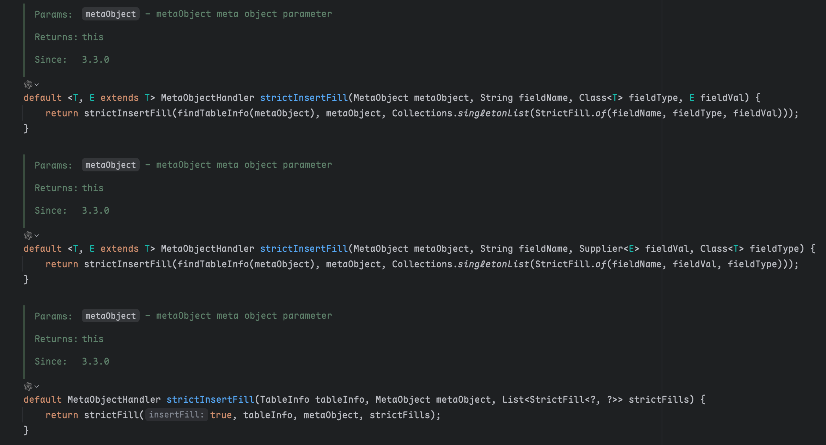The height and width of the screenshot is (445, 826).
Task: Click the closing brace of the last method
Action: pos(26,431)
